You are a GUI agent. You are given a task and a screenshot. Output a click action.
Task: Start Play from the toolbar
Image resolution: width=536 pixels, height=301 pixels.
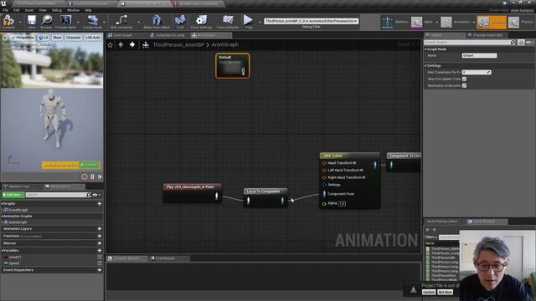(248, 21)
